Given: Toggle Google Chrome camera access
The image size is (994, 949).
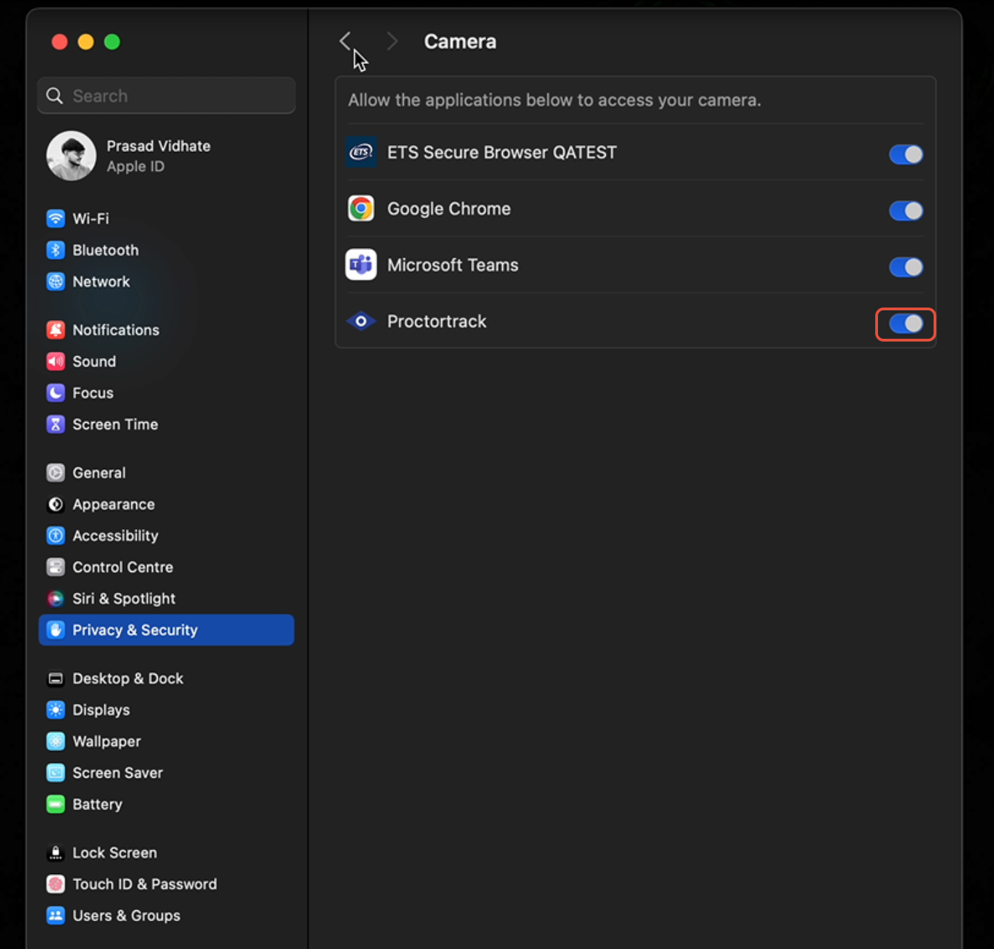Looking at the screenshot, I should point(906,210).
